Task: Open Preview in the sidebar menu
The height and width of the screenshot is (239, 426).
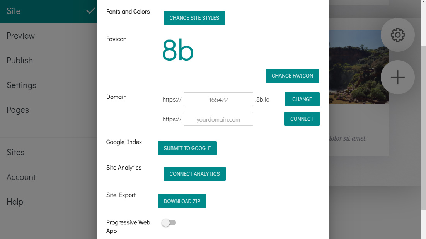Action: pos(20,36)
